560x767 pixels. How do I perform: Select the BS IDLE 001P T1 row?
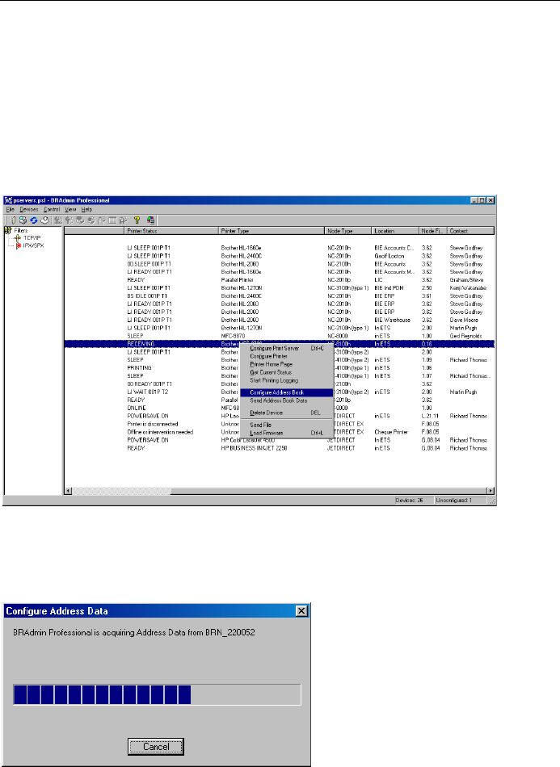point(279,296)
